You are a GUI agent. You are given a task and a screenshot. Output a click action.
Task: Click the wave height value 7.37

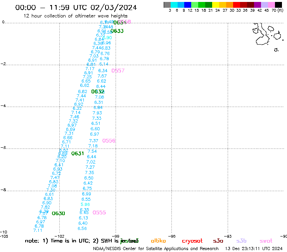click(93, 141)
